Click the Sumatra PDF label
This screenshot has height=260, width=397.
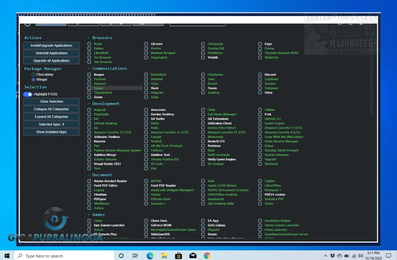point(274,199)
